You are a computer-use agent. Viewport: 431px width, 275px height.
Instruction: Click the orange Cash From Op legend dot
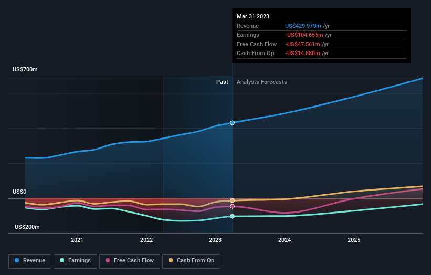coord(171,260)
